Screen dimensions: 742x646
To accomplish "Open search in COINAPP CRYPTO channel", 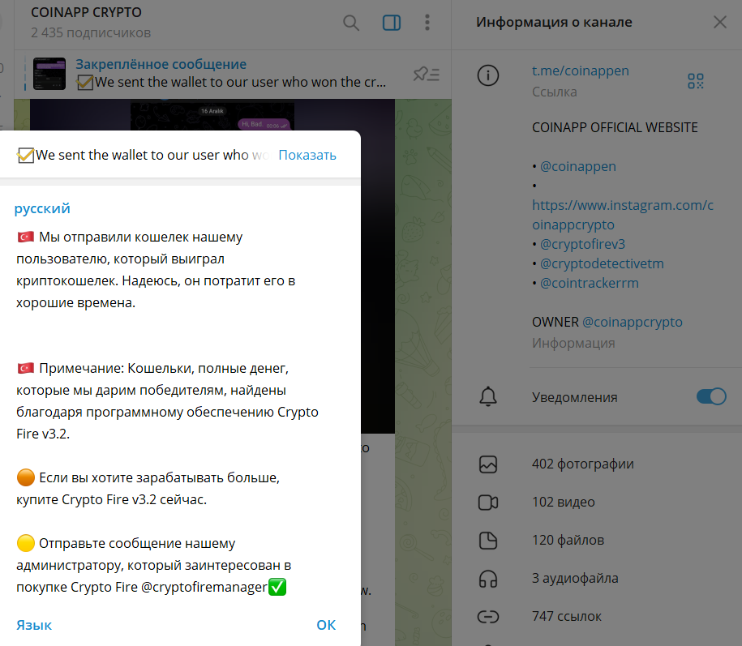I will point(350,23).
